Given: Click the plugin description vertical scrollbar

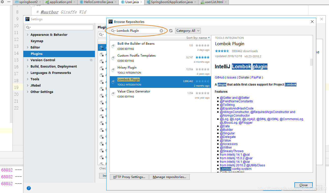Looking at the screenshot, I should [x=311, y=62].
